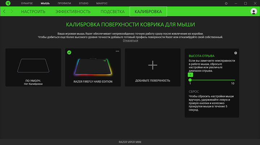
Task: Open the МЫШЬ top menu
Action: [x=45, y=3]
